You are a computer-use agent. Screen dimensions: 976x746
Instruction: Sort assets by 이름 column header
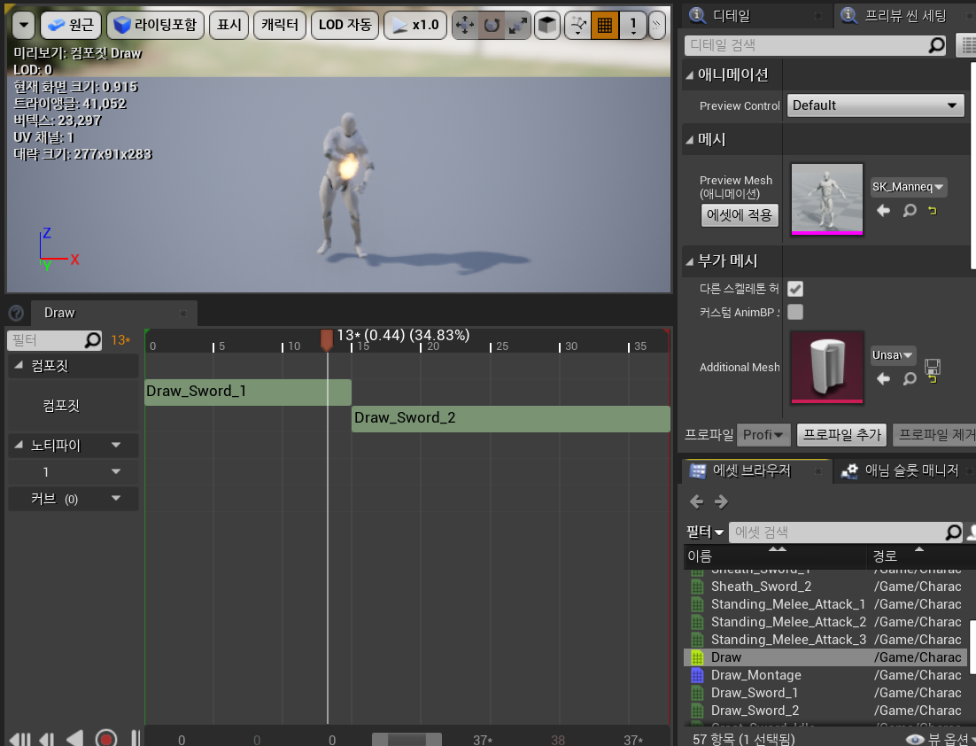(775, 556)
